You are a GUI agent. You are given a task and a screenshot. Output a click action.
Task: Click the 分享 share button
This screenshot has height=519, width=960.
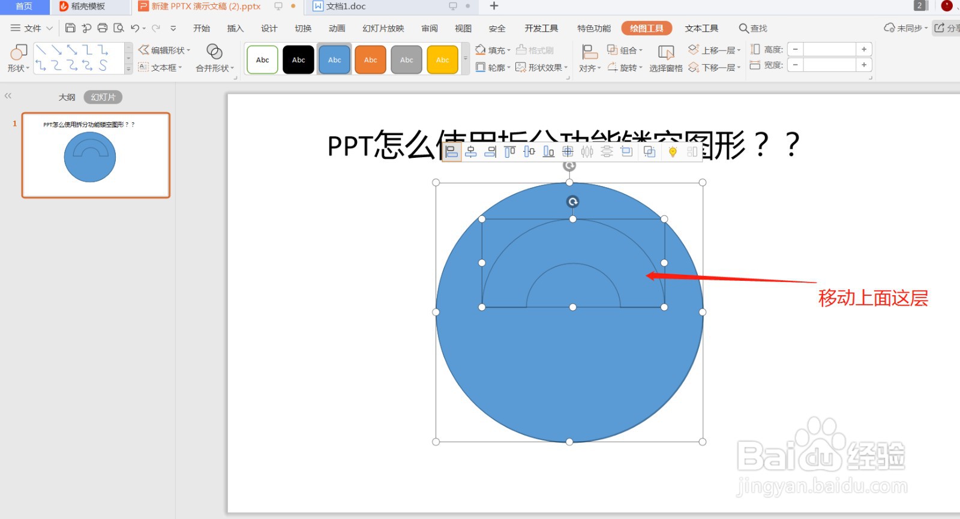pos(946,28)
